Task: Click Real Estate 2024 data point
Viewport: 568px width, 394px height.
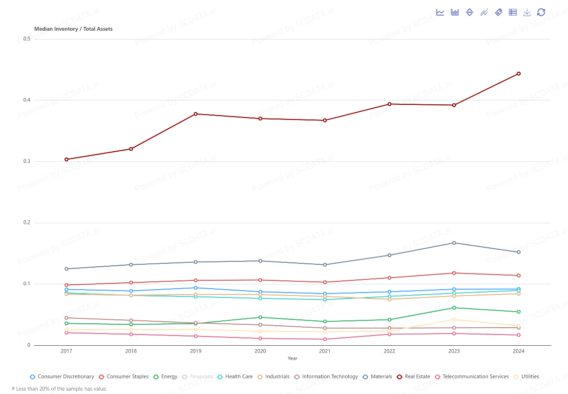Action: pos(518,74)
